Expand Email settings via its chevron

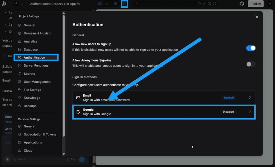tap(250, 98)
